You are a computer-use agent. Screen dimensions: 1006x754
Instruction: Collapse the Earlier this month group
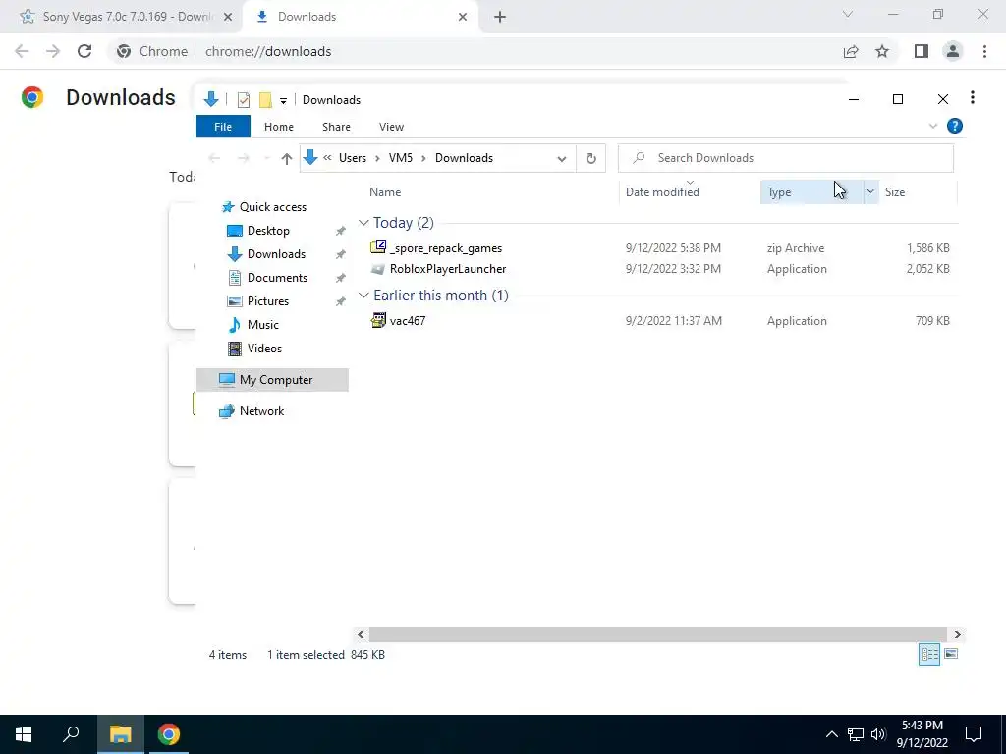pos(363,296)
